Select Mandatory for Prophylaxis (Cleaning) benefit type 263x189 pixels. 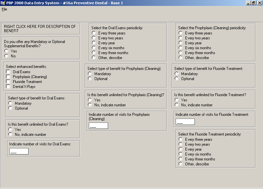point(90,73)
